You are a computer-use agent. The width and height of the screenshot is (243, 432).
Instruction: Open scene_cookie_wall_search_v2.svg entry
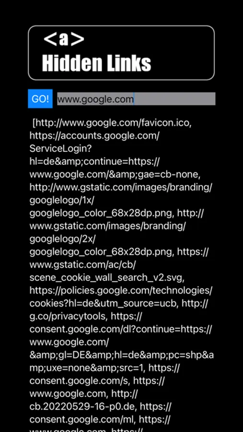107,278
